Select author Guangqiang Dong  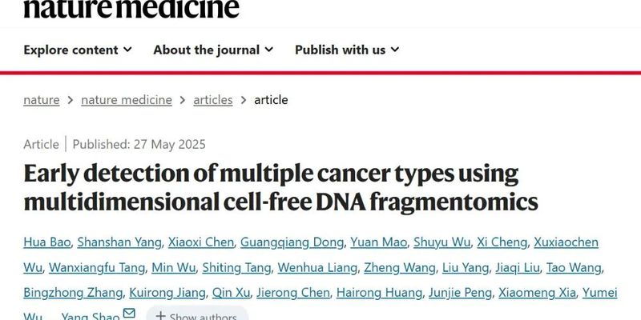pyautogui.click(x=292, y=242)
